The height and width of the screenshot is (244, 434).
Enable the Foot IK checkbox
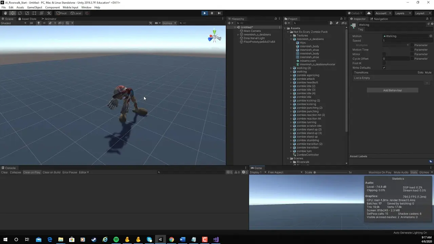coord(384,63)
